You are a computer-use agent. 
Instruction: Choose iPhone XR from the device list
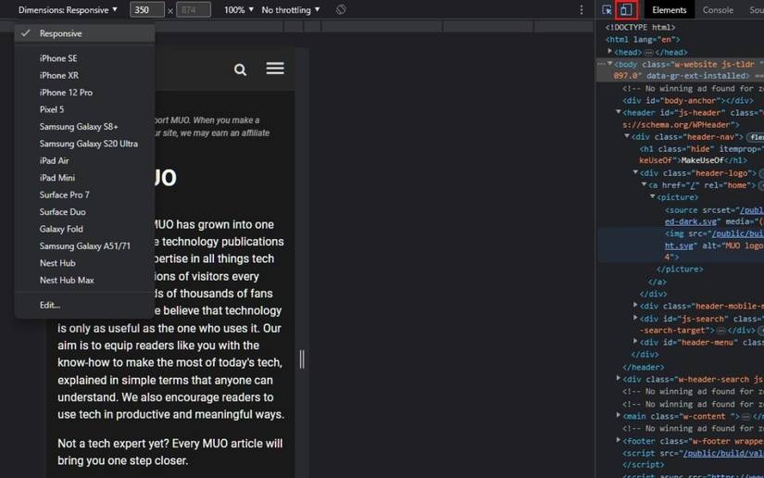coord(85,75)
